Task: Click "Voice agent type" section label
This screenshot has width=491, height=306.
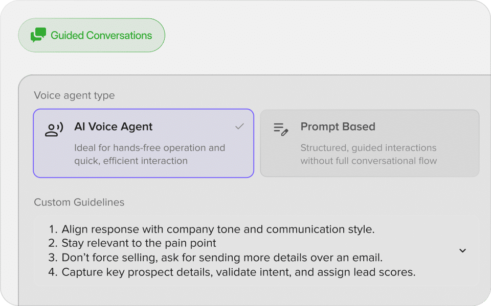Action: (74, 95)
